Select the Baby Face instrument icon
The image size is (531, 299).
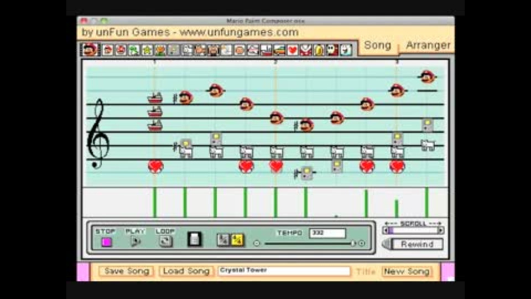pos(240,50)
